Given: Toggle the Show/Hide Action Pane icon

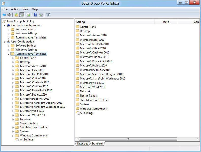Looking at the screenshot, I should click(x=41, y=15).
